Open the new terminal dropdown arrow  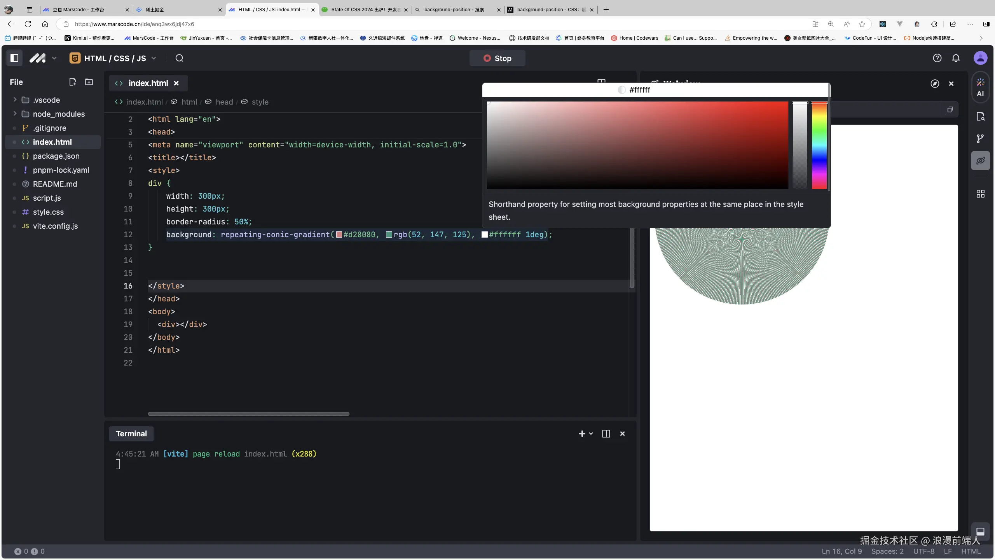click(x=591, y=434)
